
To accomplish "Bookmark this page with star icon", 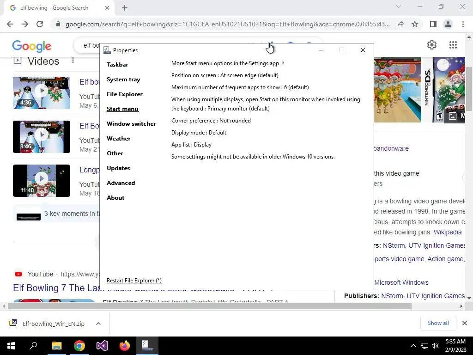I will 415,24.
